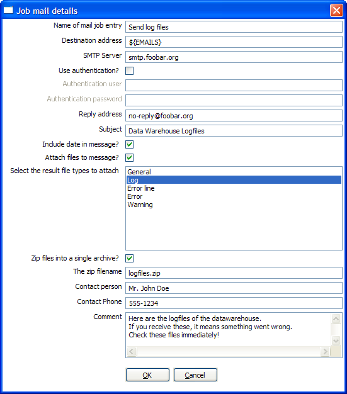Viewport: 347px width, 394px height.
Task: Close the Job mail details dialog
Action: point(336,11)
